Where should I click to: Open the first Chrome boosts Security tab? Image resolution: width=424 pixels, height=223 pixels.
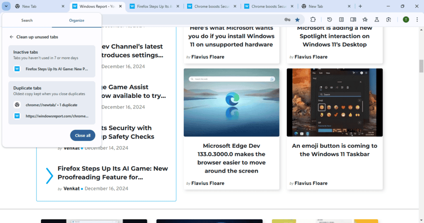pos(212,6)
